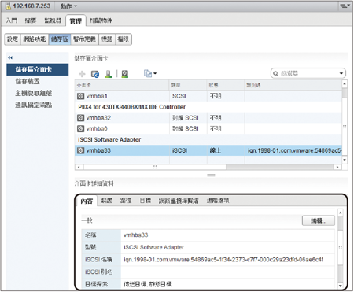Screen dimensions: 354x292
Task: Click the refresh storage information icon
Action: point(95,74)
